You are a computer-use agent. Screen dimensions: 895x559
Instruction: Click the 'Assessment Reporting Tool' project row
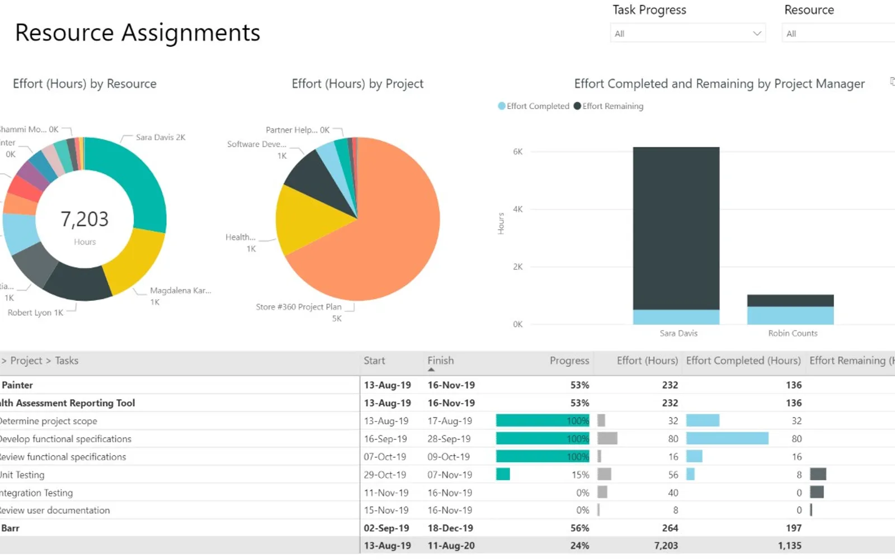[447, 403]
